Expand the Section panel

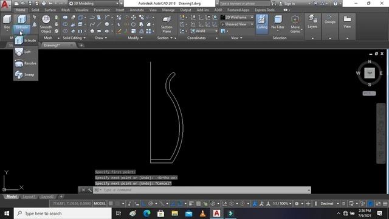165,38
